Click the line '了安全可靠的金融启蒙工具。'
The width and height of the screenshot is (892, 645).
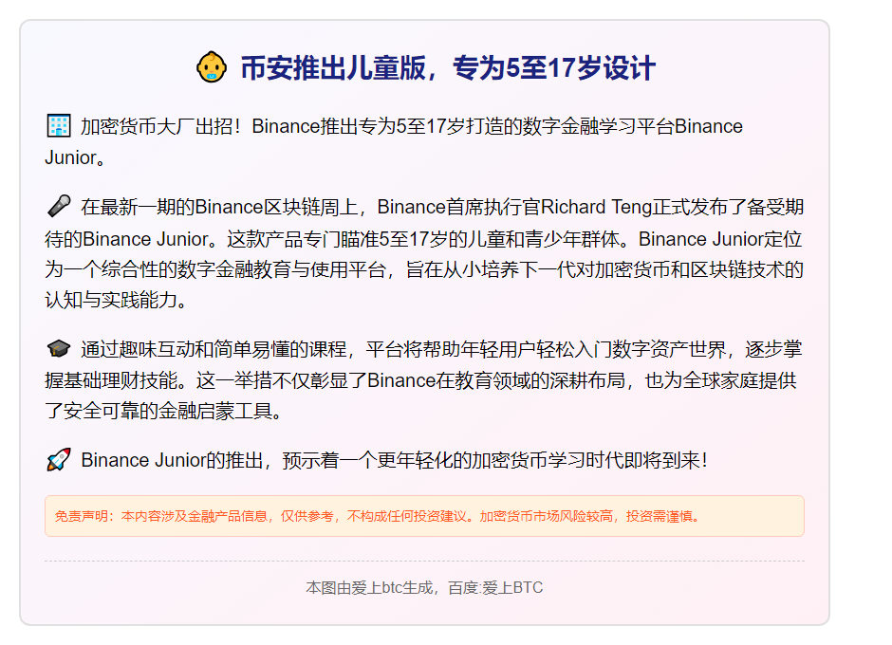coord(164,411)
